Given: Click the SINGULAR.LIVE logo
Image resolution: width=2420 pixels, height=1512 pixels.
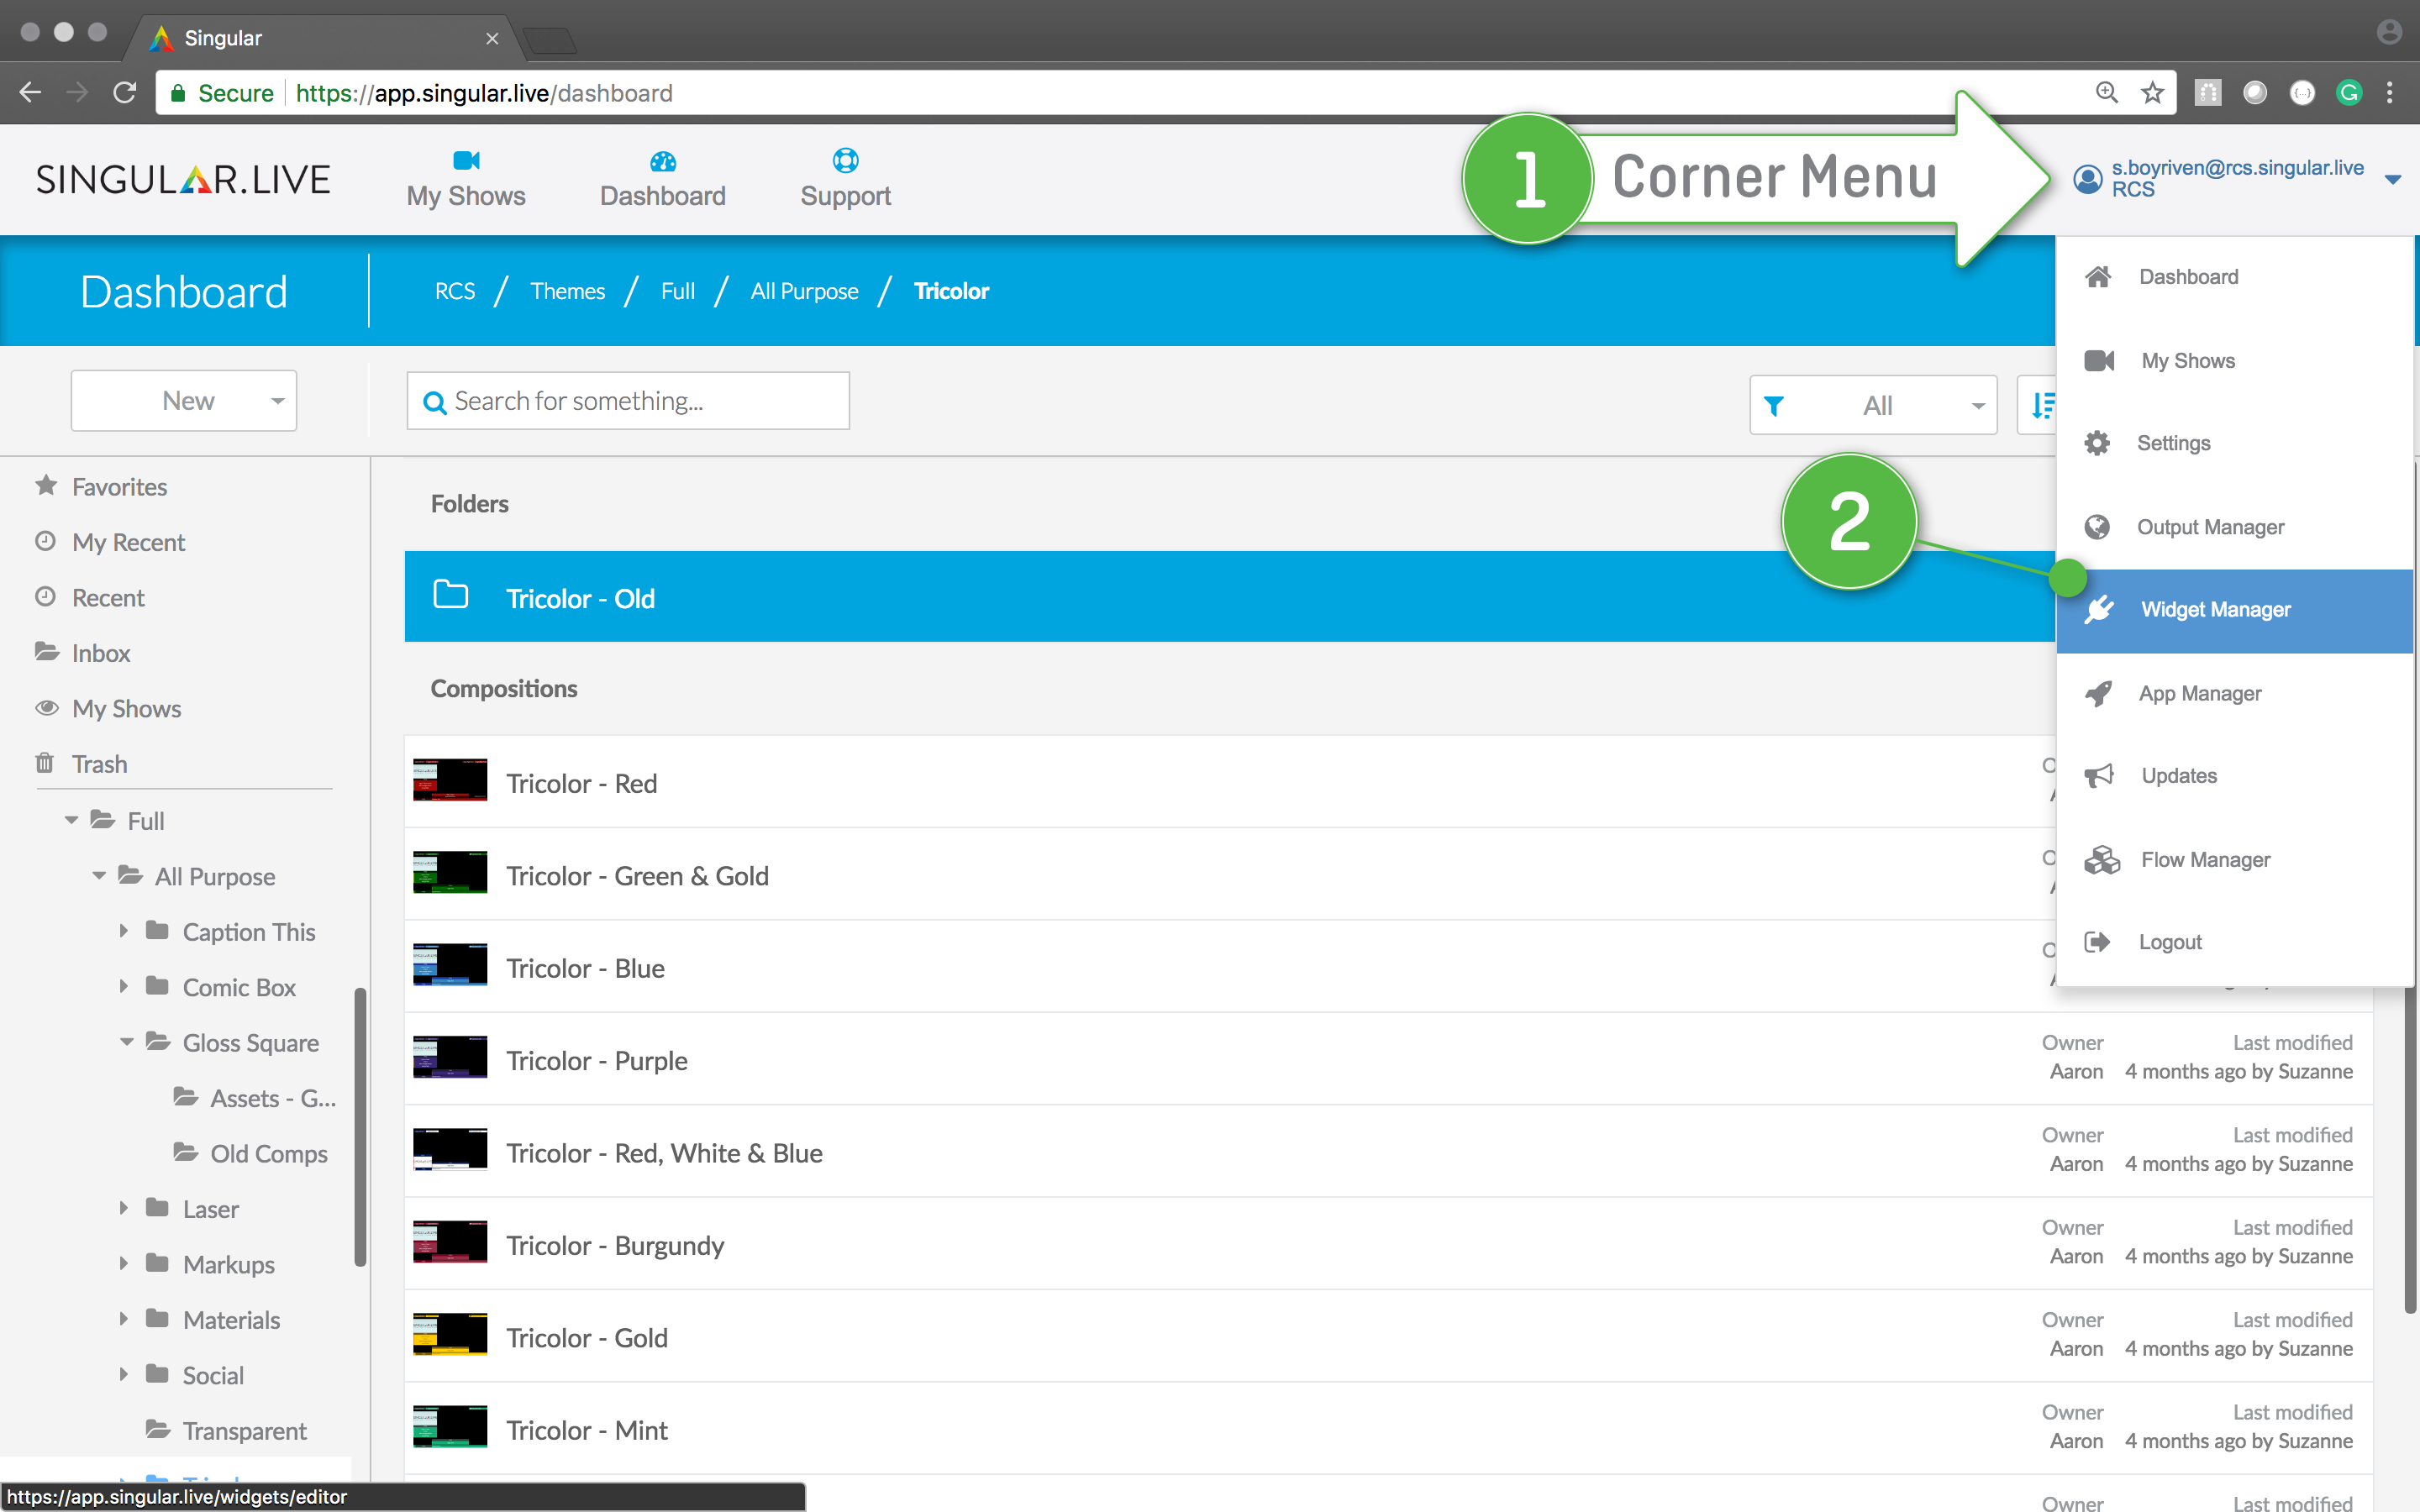Looking at the screenshot, I should (x=183, y=179).
